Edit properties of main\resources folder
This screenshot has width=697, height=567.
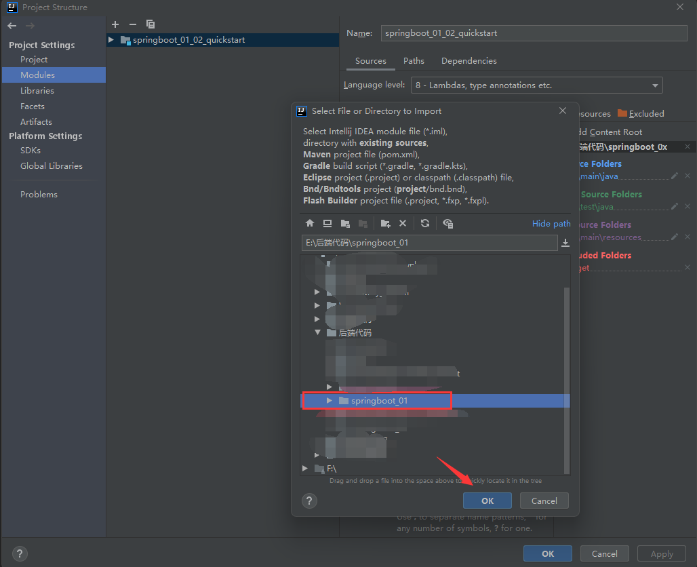[x=675, y=237]
